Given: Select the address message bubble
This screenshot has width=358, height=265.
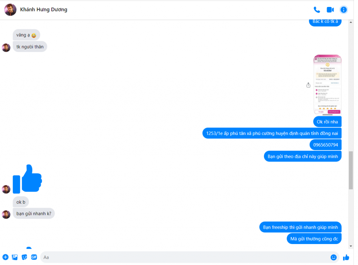Looking at the screenshot, I should click(272, 133).
